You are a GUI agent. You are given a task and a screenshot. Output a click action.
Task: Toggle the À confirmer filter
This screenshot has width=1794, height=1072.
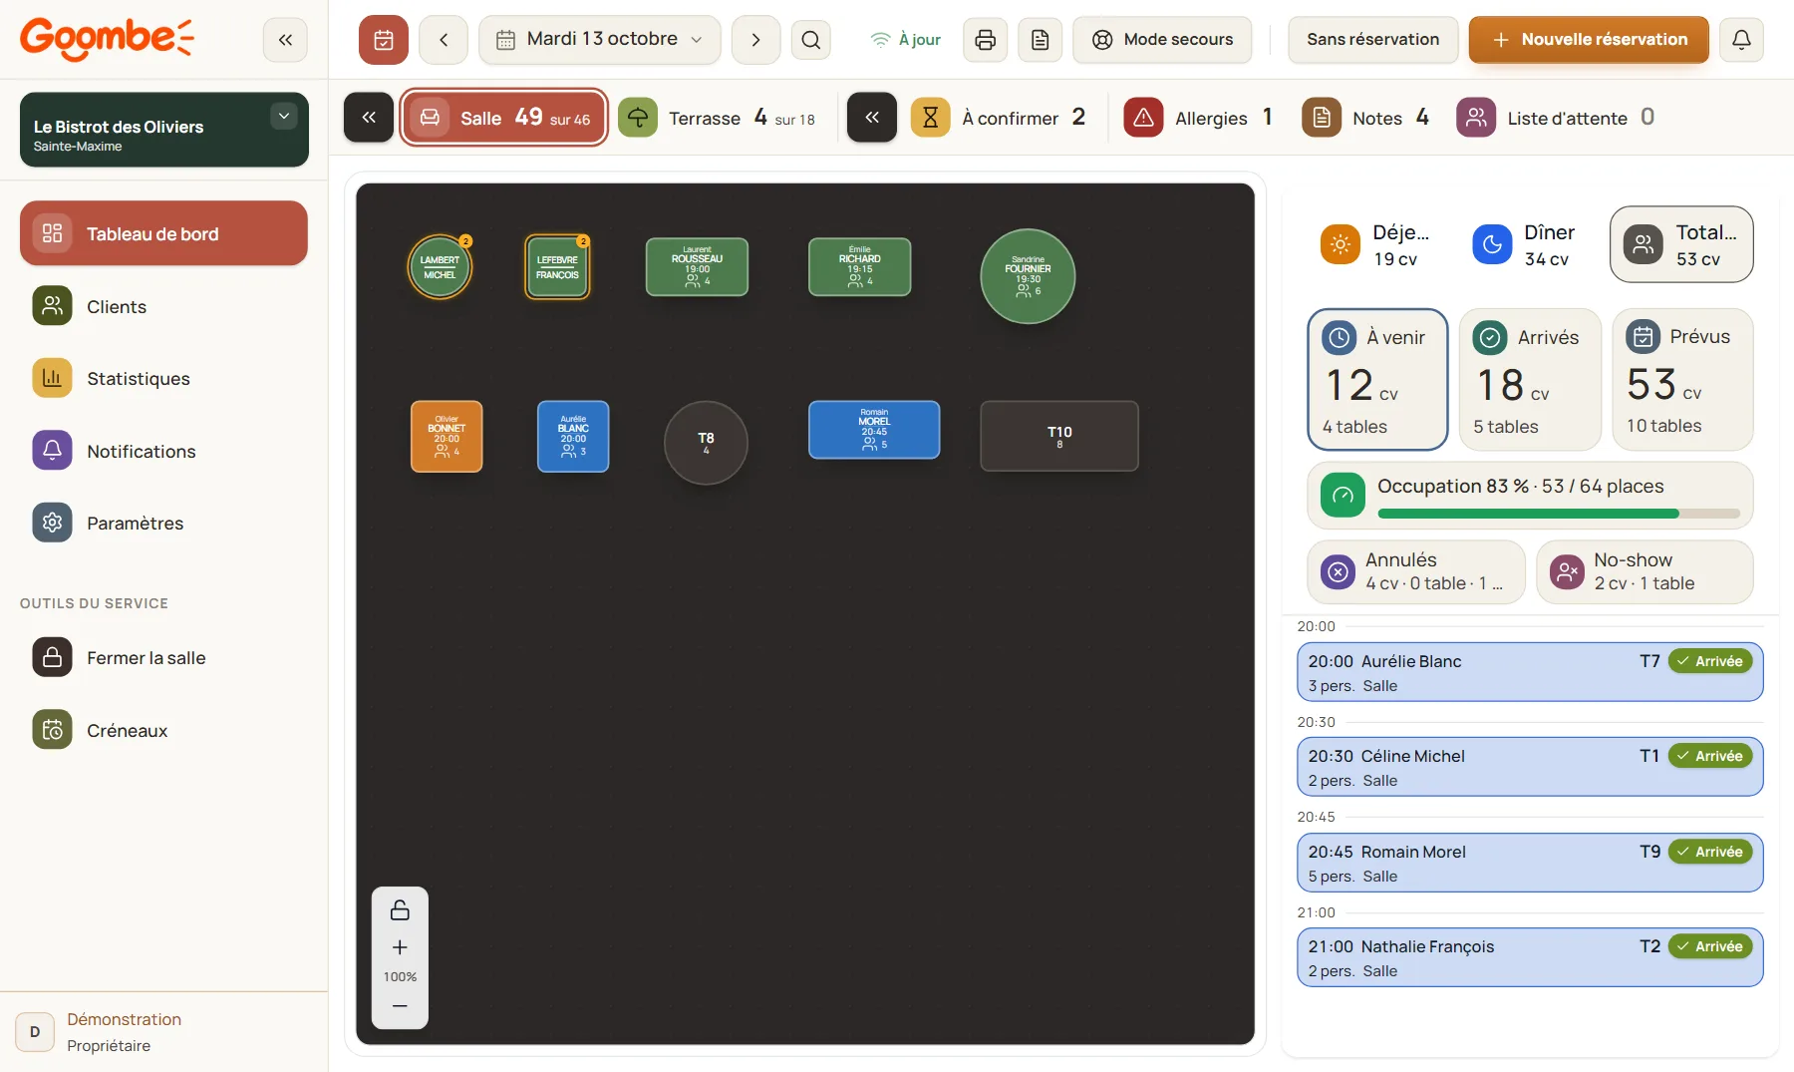pos(999,118)
